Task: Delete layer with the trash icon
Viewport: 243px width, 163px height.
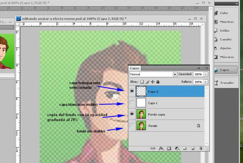Action: point(201,148)
